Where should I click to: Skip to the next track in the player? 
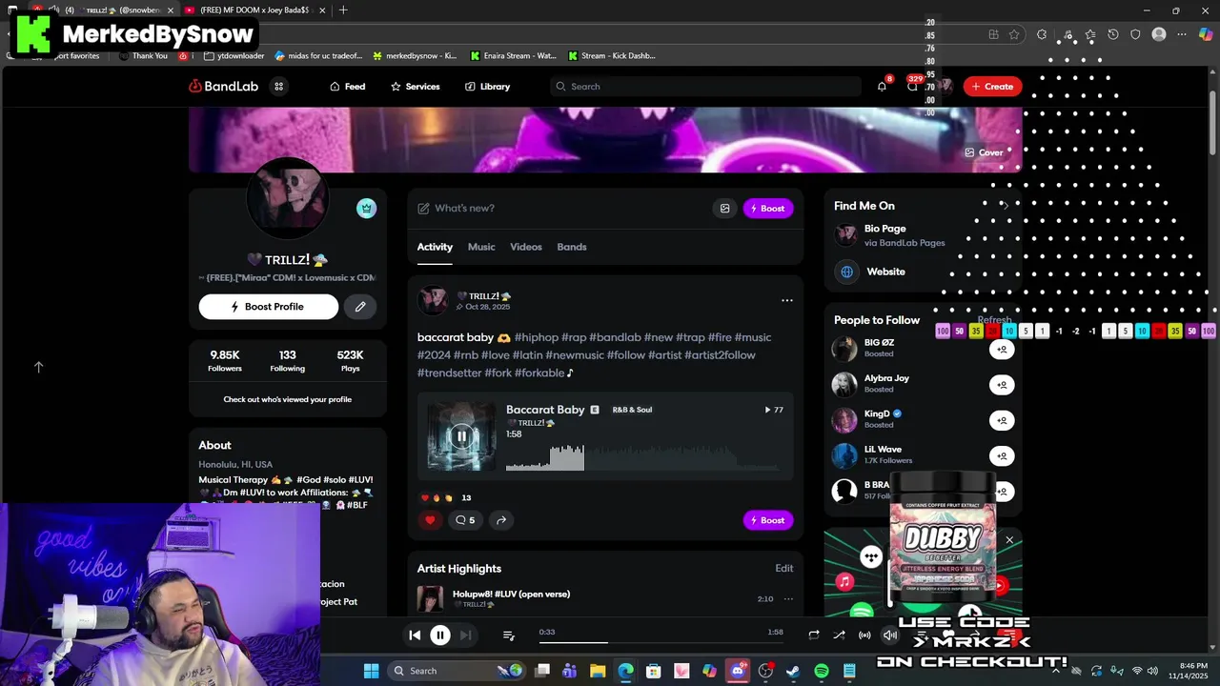click(465, 635)
